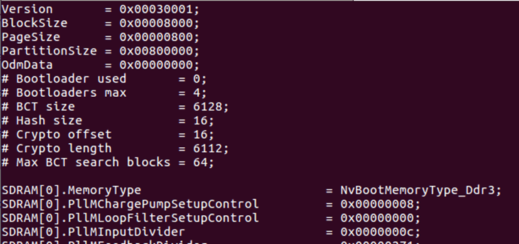Click SDRAM[0].MemoryType label

tap(71, 190)
